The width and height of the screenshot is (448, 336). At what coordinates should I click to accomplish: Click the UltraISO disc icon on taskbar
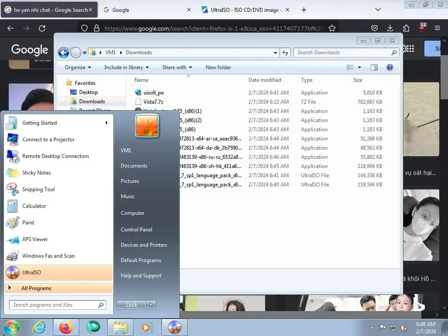point(175,327)
